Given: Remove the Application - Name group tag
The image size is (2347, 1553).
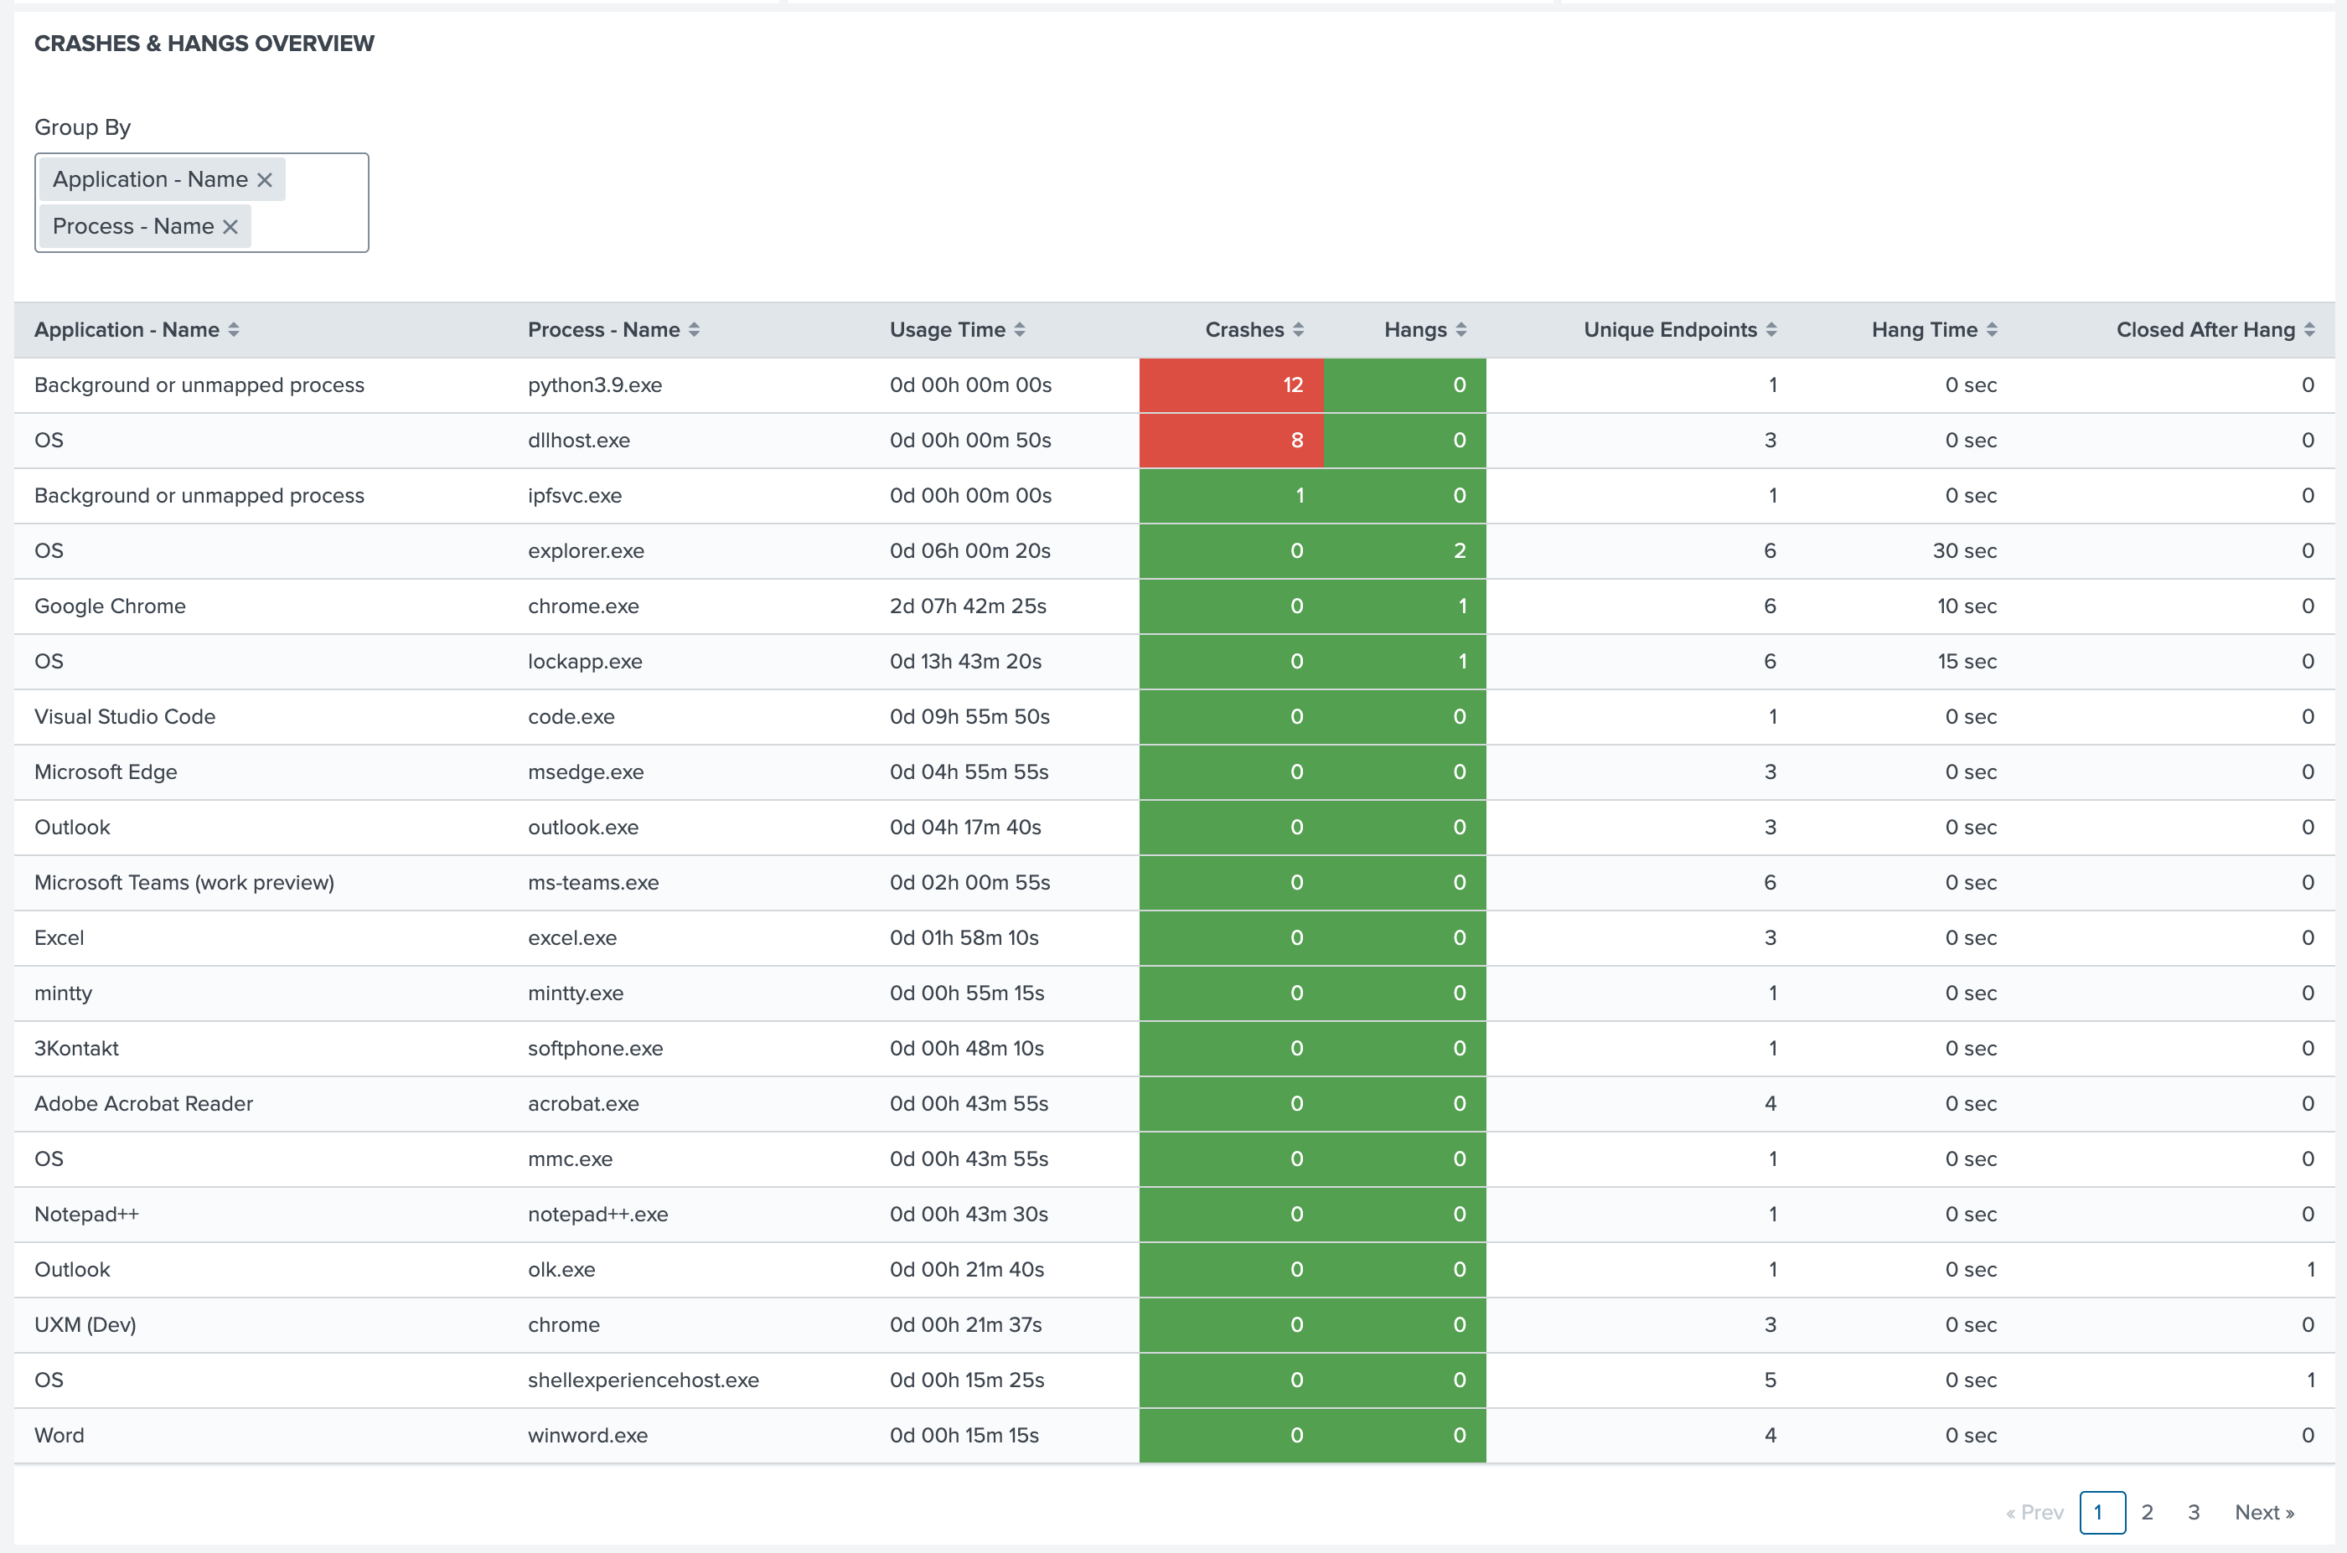Looking at the screenshot, I should 265,180.
